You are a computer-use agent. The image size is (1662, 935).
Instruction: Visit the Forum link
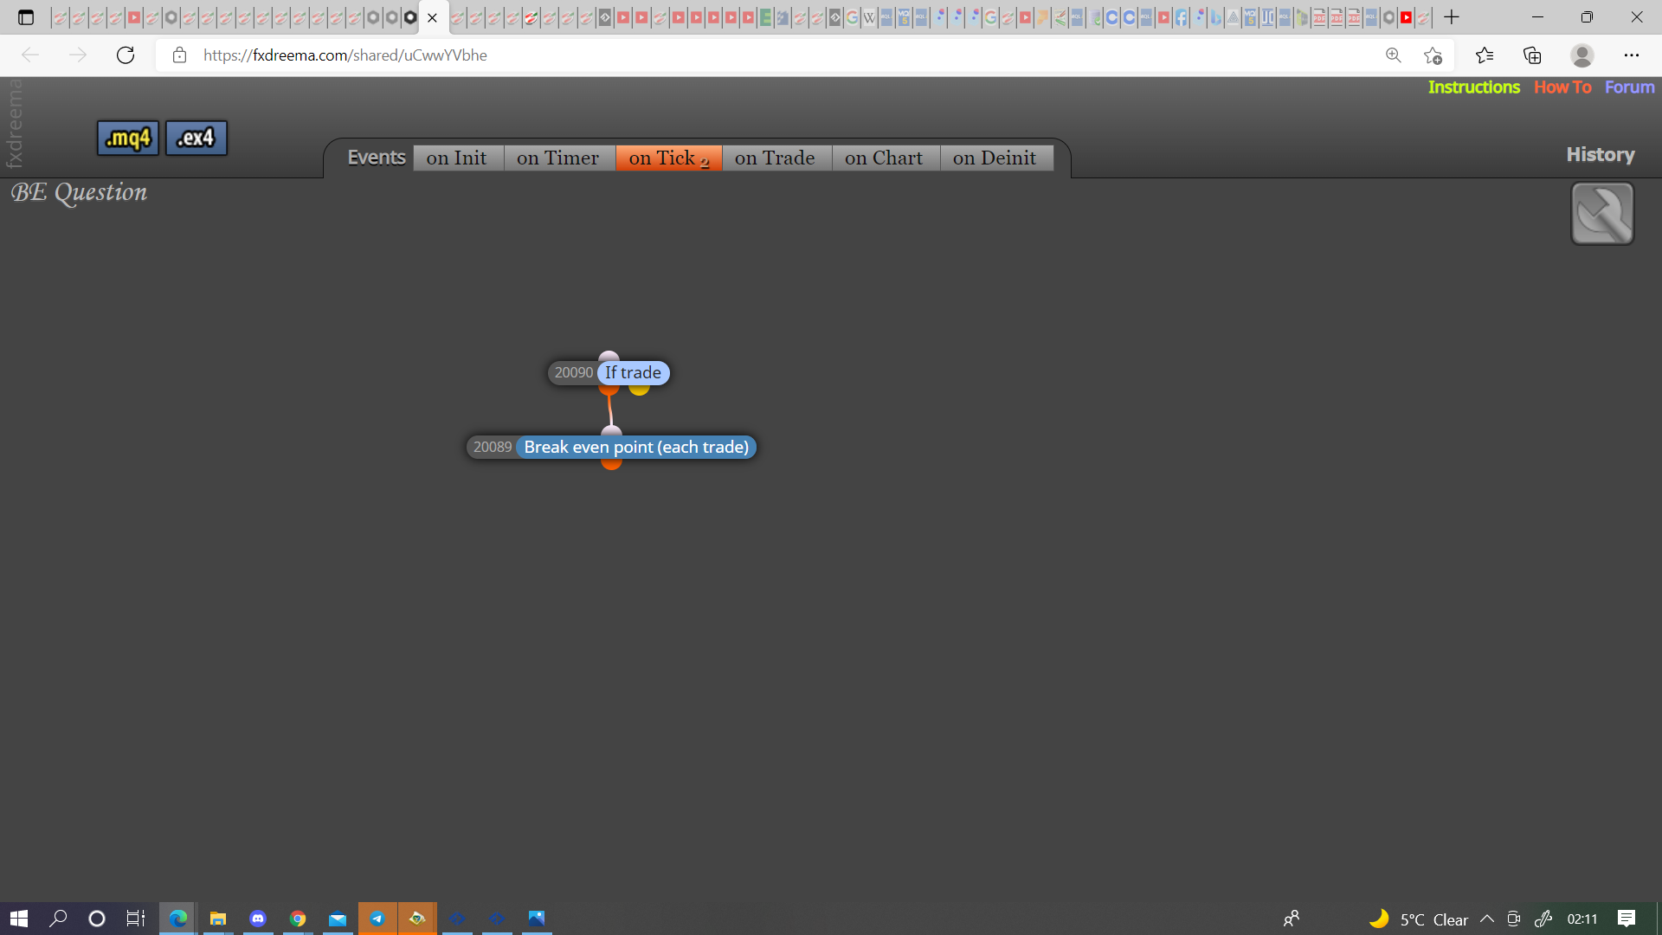tap(1629, 87)
